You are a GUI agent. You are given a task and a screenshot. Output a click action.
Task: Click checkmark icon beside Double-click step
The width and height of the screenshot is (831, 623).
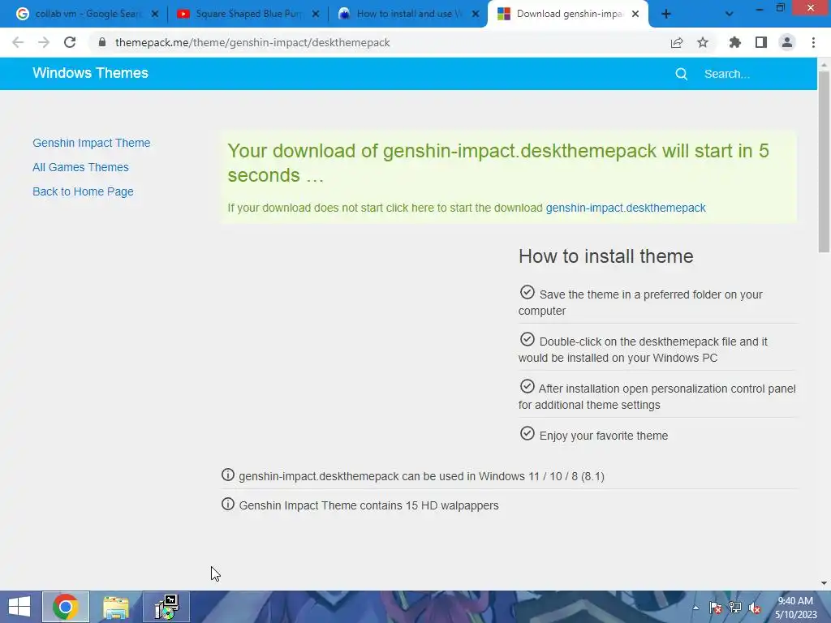tap(527, 339)
